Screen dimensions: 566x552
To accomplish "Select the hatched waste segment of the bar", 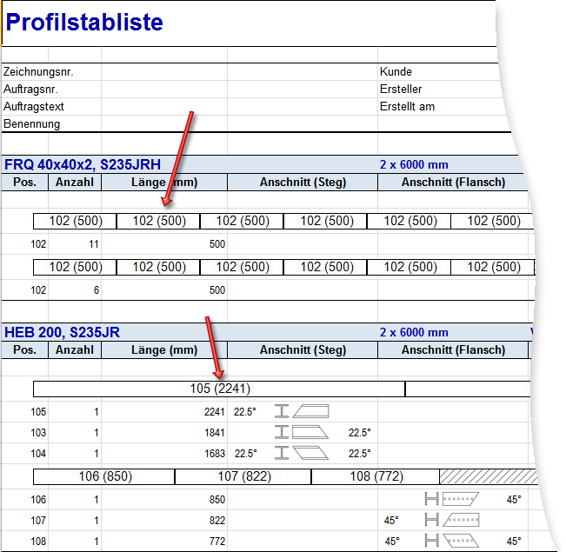I will pos(489,476).
